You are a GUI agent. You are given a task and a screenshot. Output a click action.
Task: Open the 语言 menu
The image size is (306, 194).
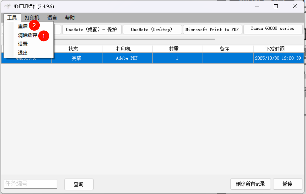(52, 18)
